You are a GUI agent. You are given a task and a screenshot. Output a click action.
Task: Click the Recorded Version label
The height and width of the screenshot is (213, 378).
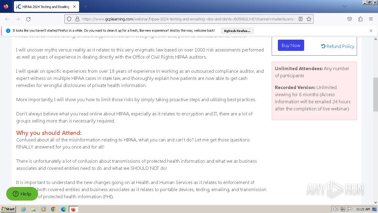(295, 87)
